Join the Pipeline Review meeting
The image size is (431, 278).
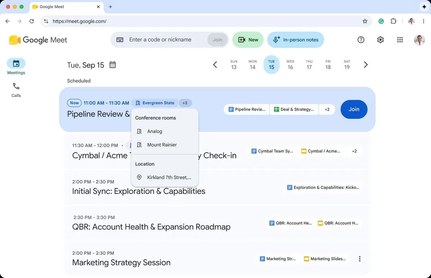tap(354, 109)
